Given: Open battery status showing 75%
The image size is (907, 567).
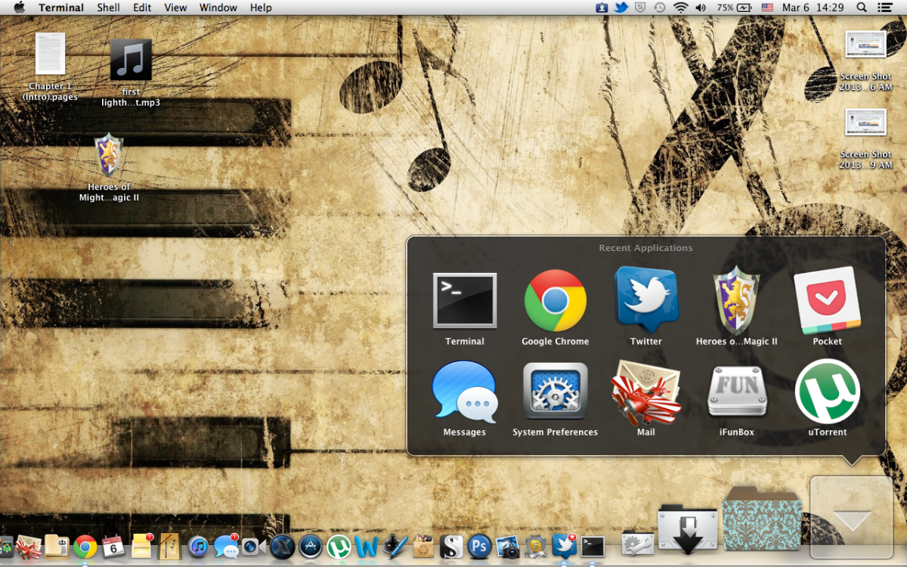Looking at the screenshot, I should click(x=734, y=8).
